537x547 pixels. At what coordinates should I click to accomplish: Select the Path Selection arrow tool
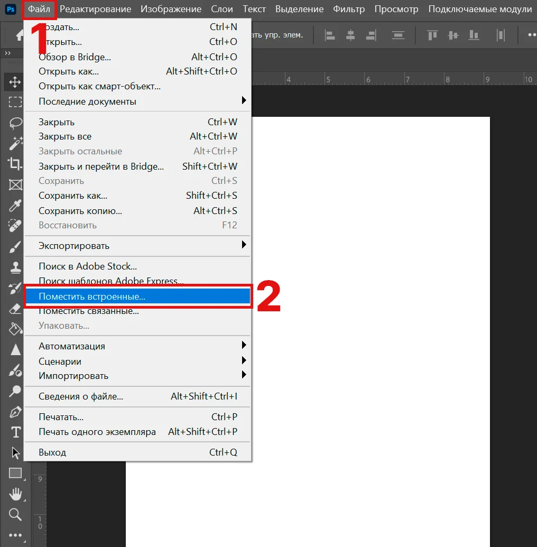click(15, 453)
